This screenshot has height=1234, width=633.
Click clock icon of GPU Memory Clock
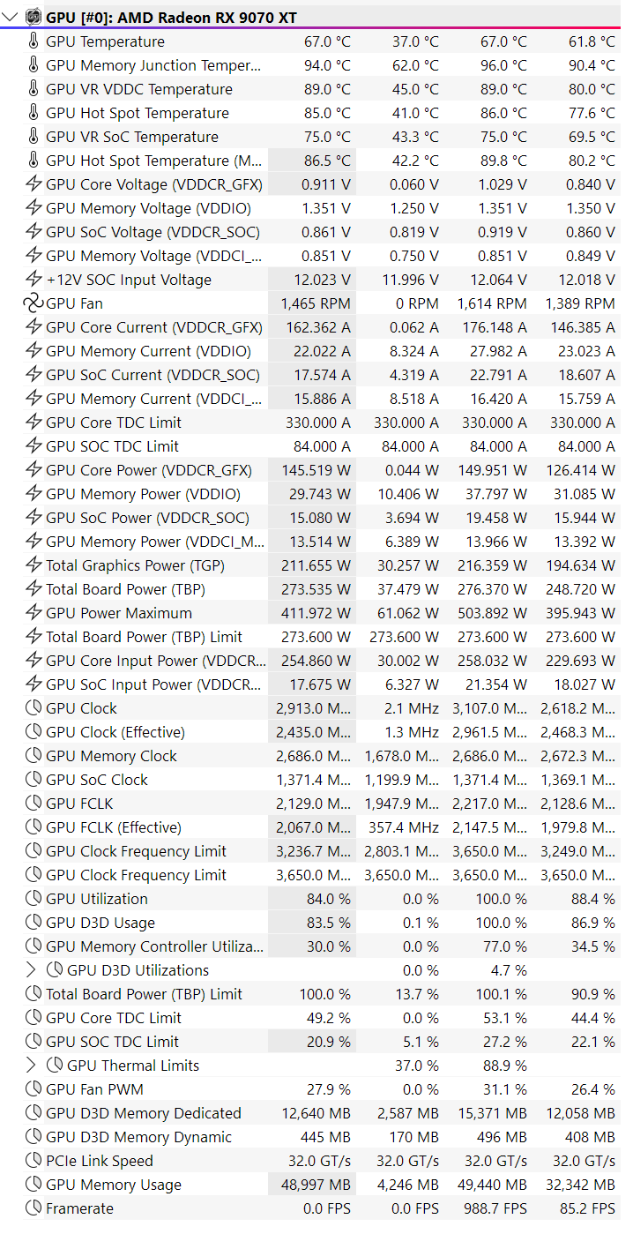click(x=34, y=756)
